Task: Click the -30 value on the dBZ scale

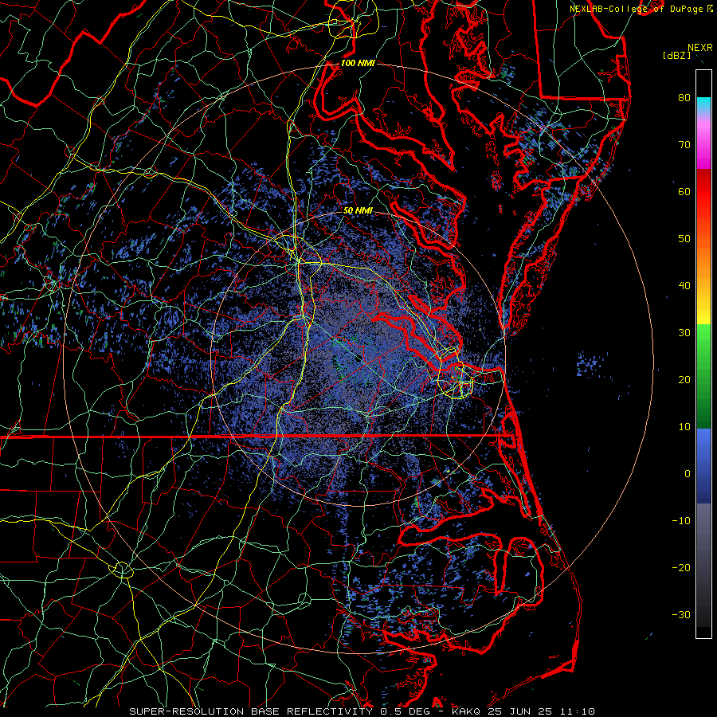Action: click(x=681, y=614)
